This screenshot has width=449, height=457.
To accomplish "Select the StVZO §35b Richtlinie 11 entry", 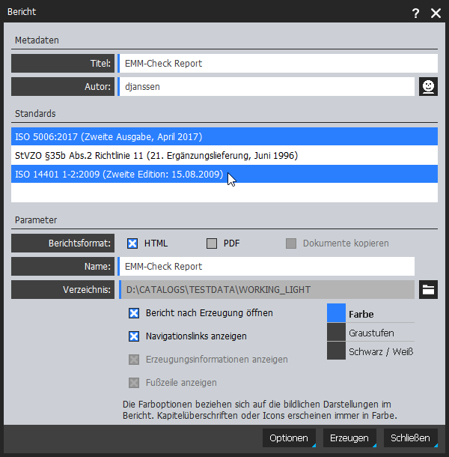I will (x=224, y=155).
